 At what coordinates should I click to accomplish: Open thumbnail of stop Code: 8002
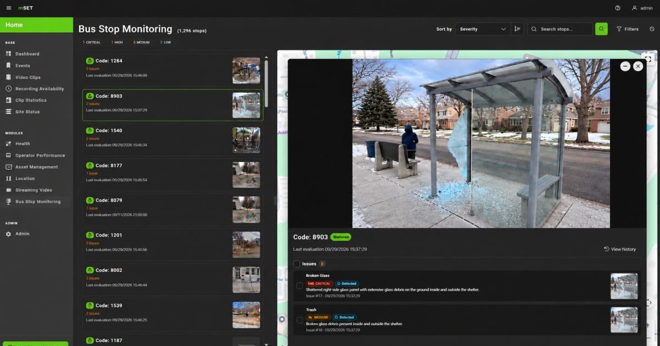pyautogui.click(x=246, y=280)
